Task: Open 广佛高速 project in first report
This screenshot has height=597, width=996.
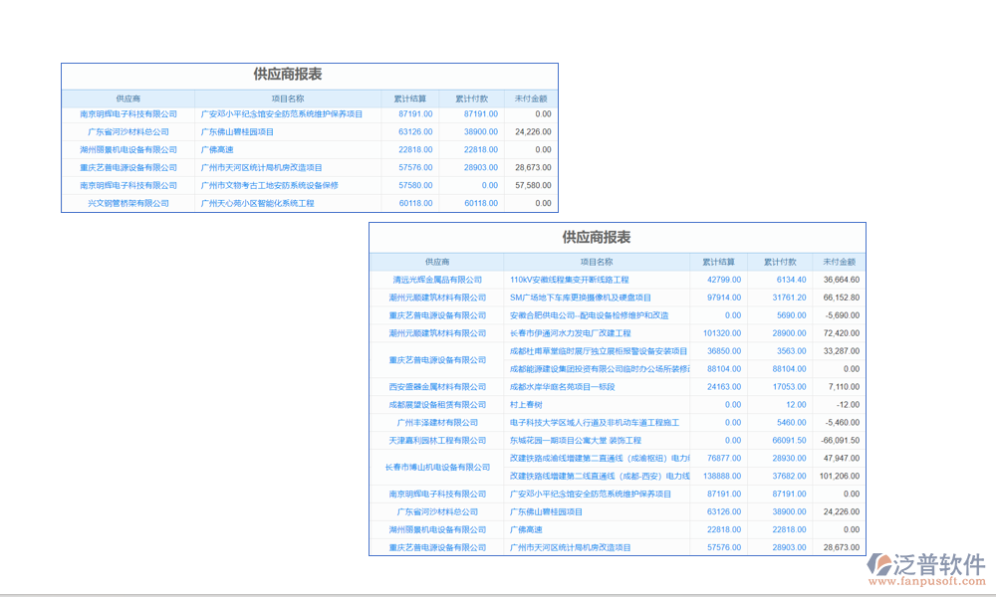Action: point(216,150)
